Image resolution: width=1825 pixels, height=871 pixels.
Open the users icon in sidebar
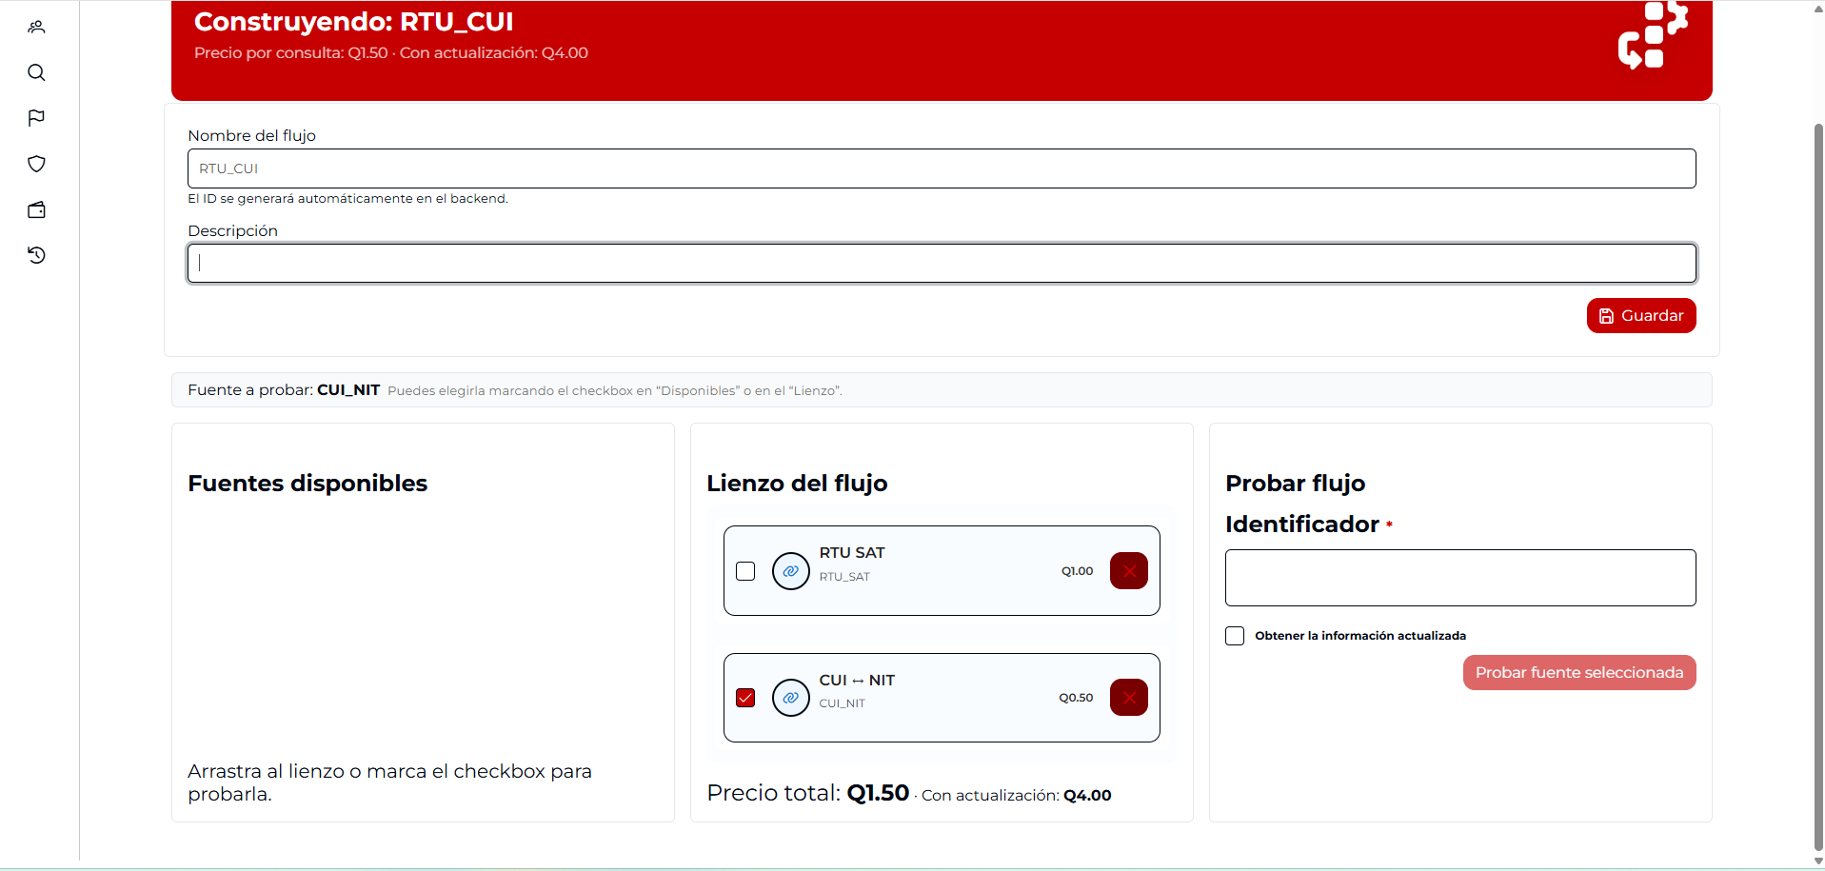[x=36, y=27]
